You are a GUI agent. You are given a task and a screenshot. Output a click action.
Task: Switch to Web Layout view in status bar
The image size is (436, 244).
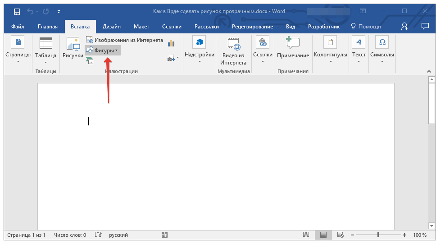(x=341, y=235)
